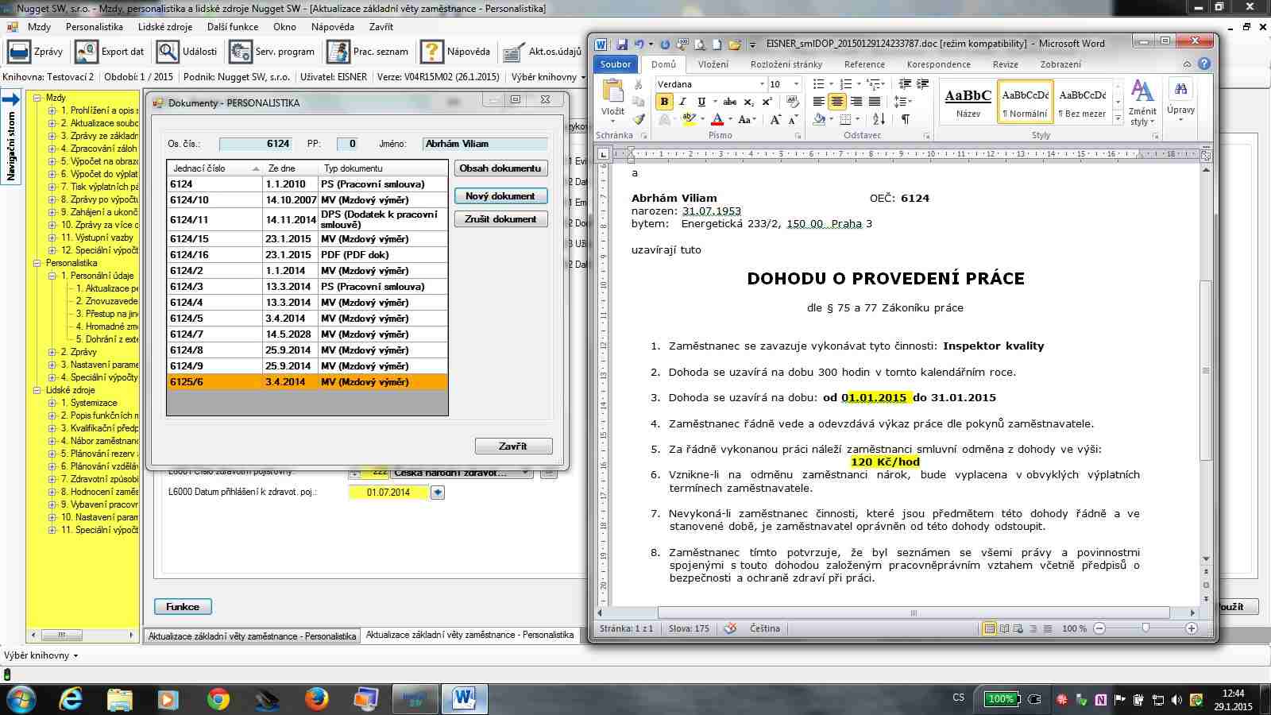
Task: Collapse the Mzdy tree node
Action: 37,98
